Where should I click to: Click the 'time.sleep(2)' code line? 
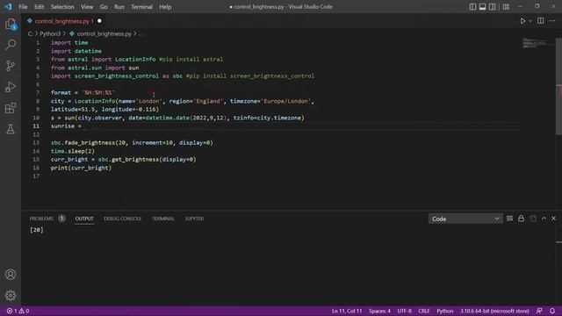click(73, 151)
